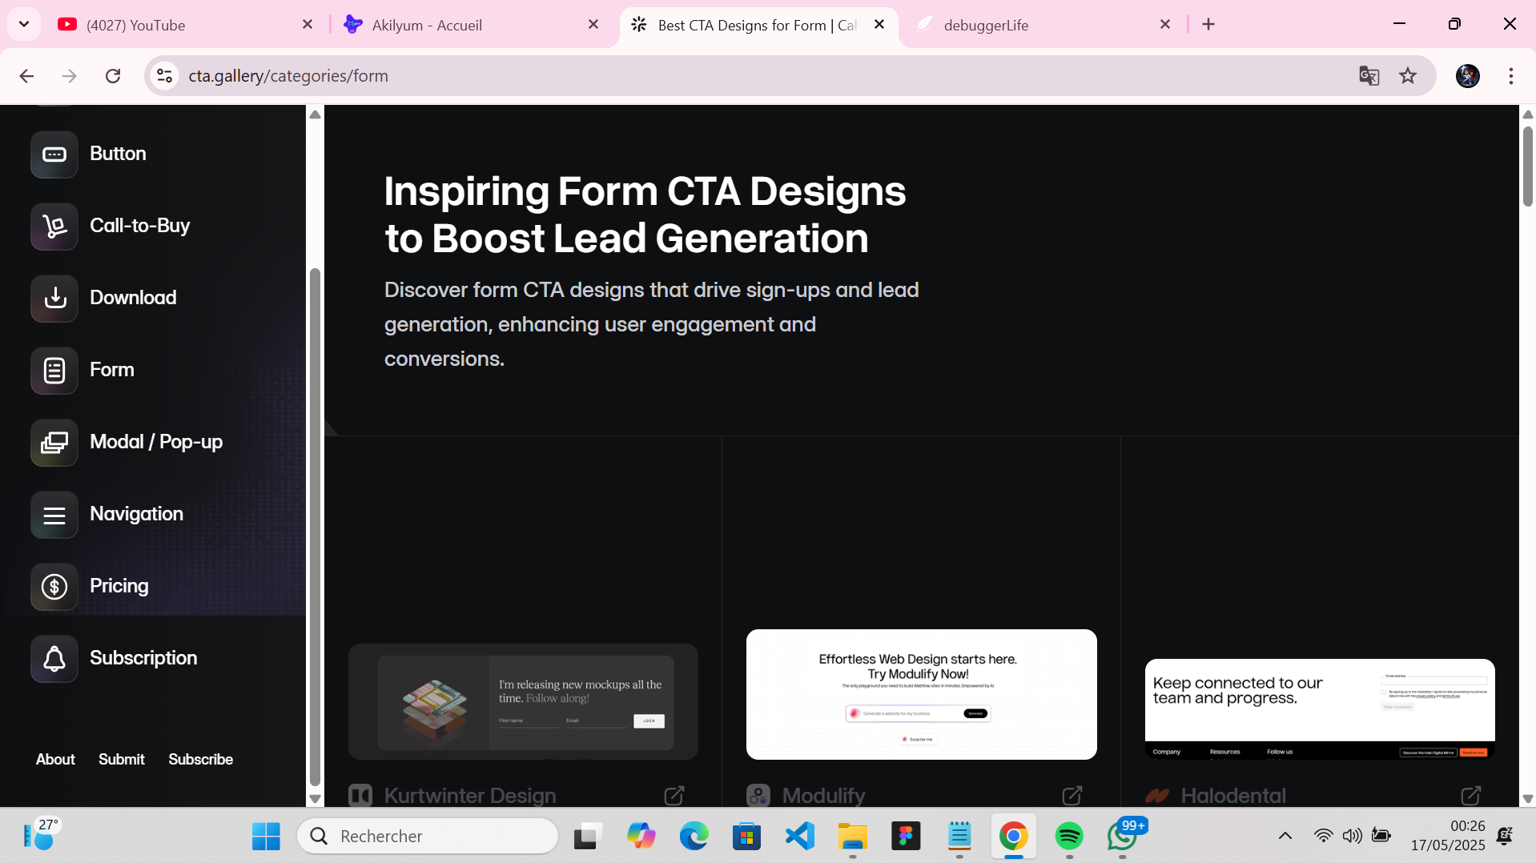The height and width of the screenshot is (863, 1536).
Task: Open Modulify external link icon
Action: coord(1072,796)
